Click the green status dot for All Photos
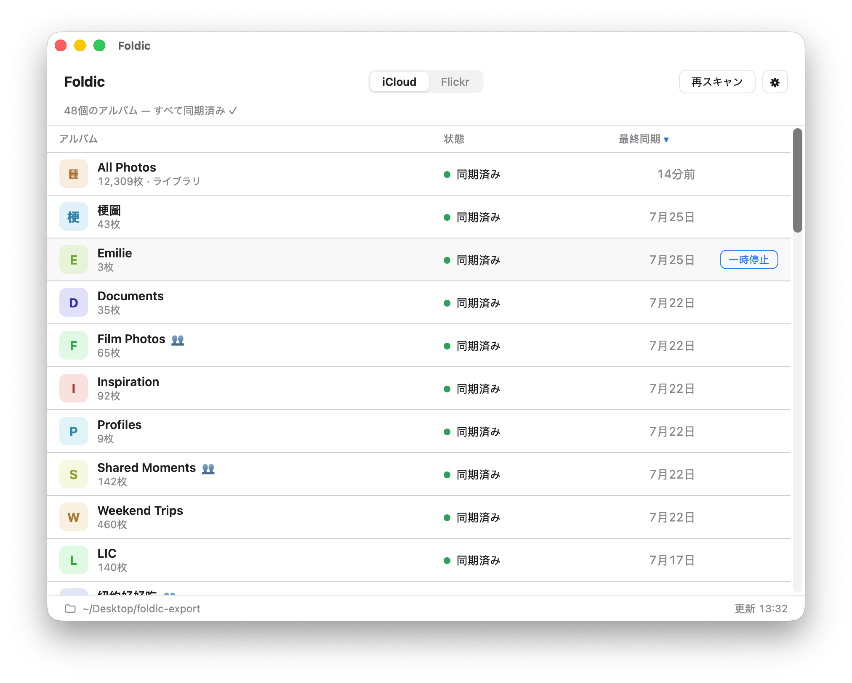The image size is (852, 683). (447, 175)
